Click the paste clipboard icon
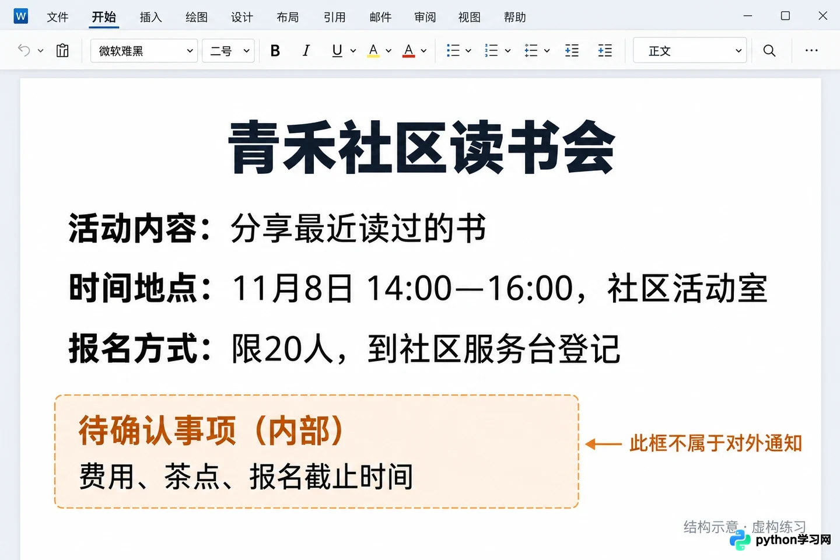Screen dimensions: 840x560 (62, 51)
